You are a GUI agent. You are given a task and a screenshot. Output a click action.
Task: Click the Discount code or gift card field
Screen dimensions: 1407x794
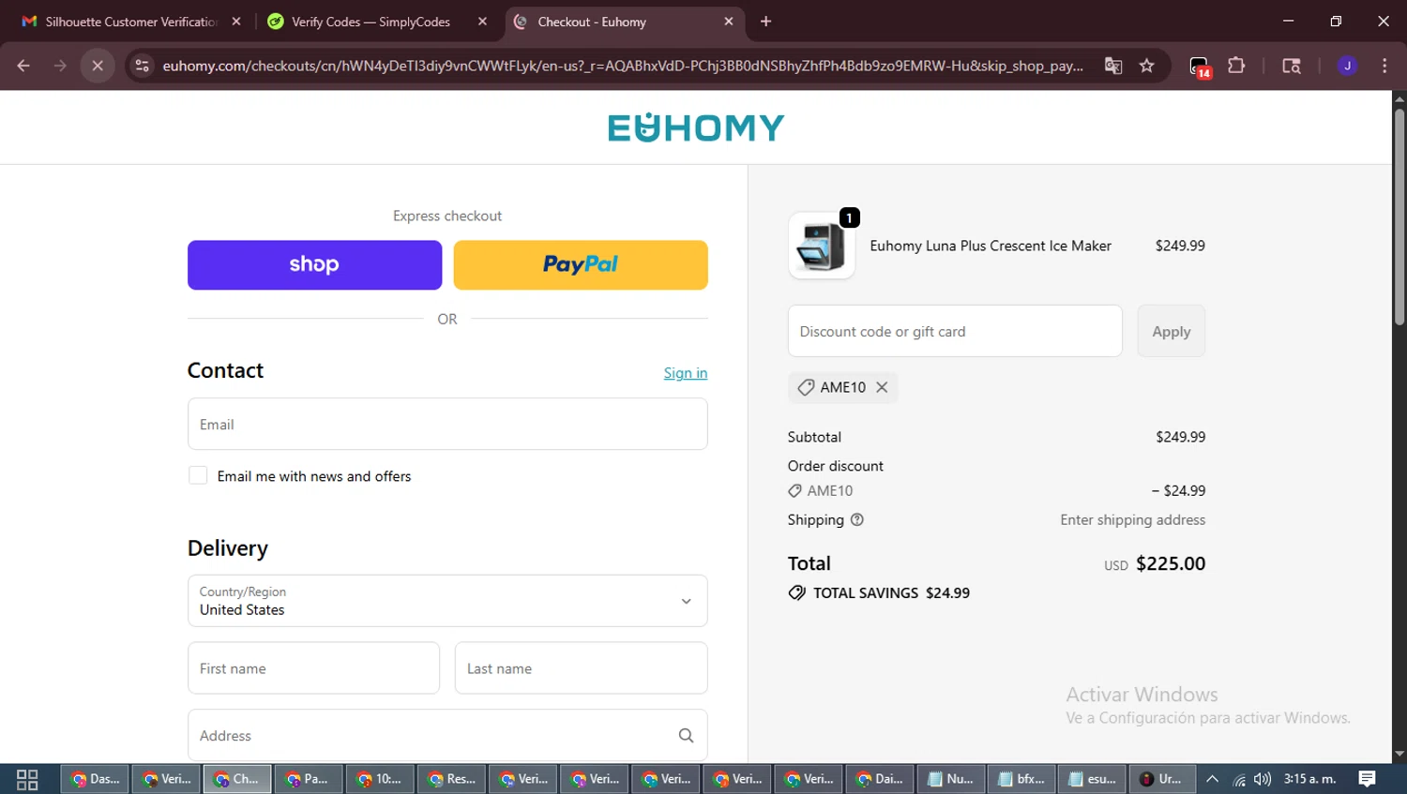pyautogui.click(x=955, y=331)
